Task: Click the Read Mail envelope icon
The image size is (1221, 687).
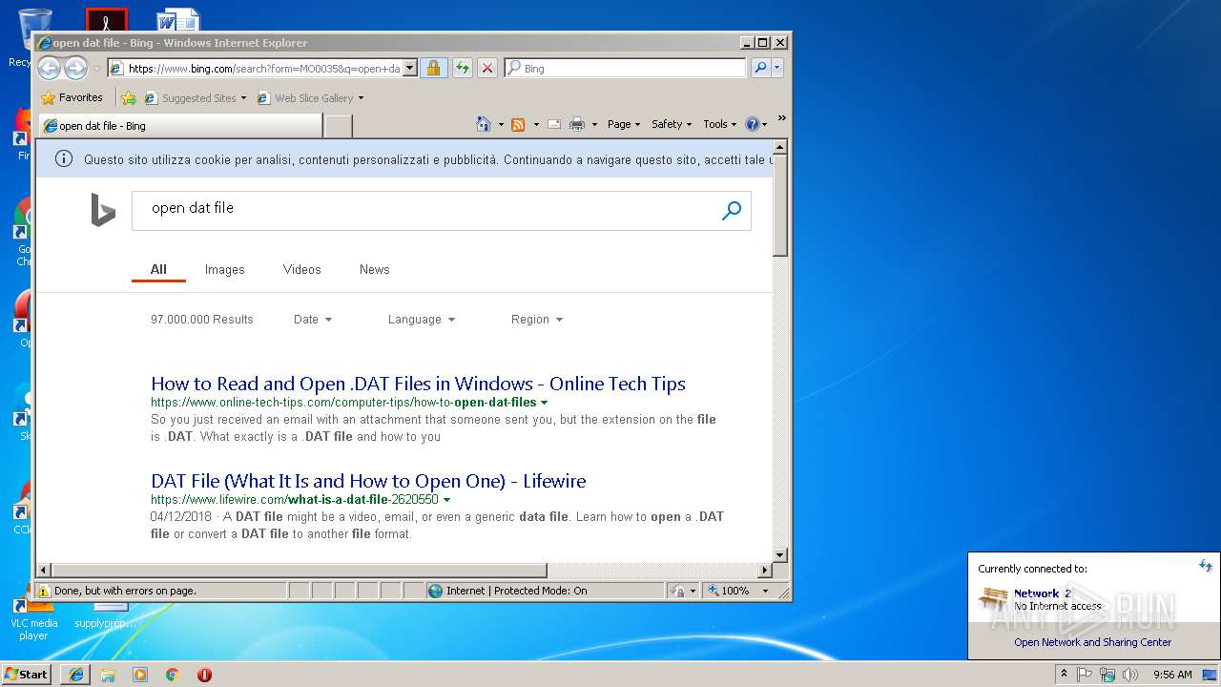Action: coord(553,124)
